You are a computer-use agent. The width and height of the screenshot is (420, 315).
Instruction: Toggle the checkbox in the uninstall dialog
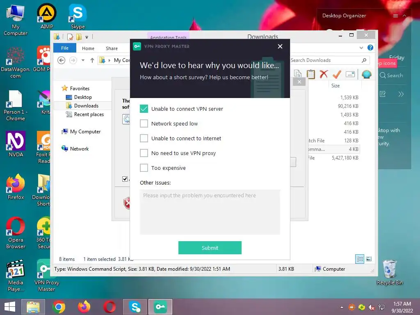[125, 179]
